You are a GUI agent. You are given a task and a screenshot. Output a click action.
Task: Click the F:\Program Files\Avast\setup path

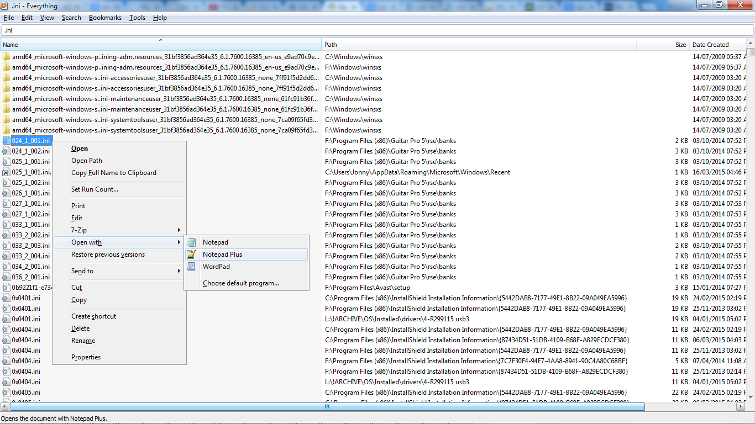click(368, 288)
